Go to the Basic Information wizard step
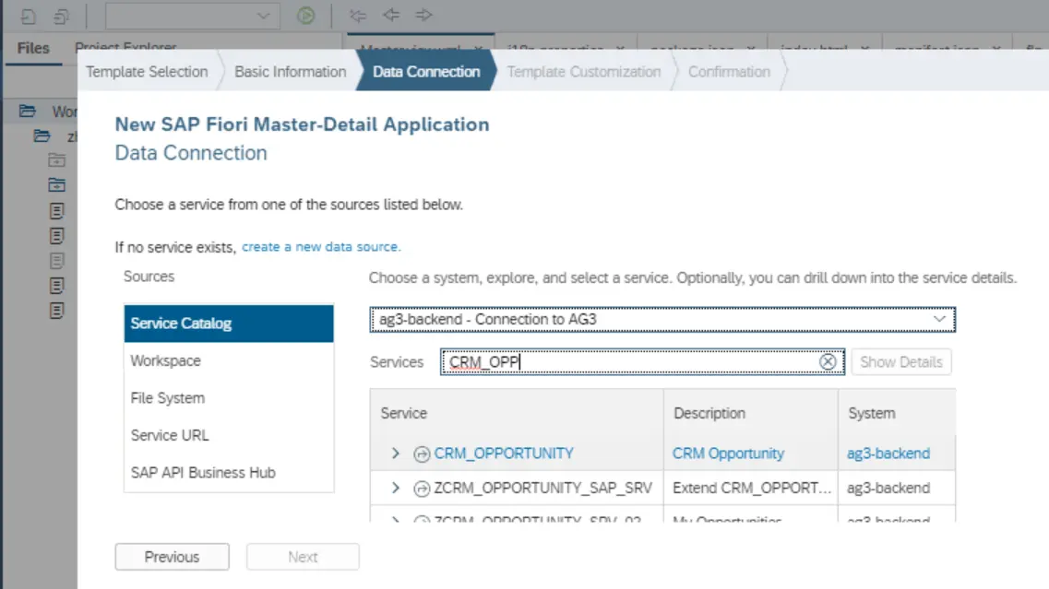The height and width of the screenshot is (589, 1049). (x=291, y=72)
